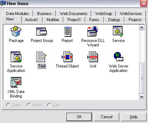Open Help for New Items dialog
Viewport: 148px width, 123px height.
click(134, 117)
